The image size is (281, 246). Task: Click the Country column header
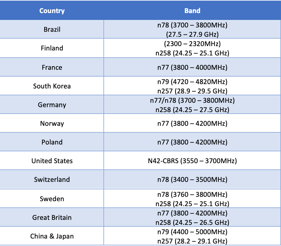[x=52, y=11]
